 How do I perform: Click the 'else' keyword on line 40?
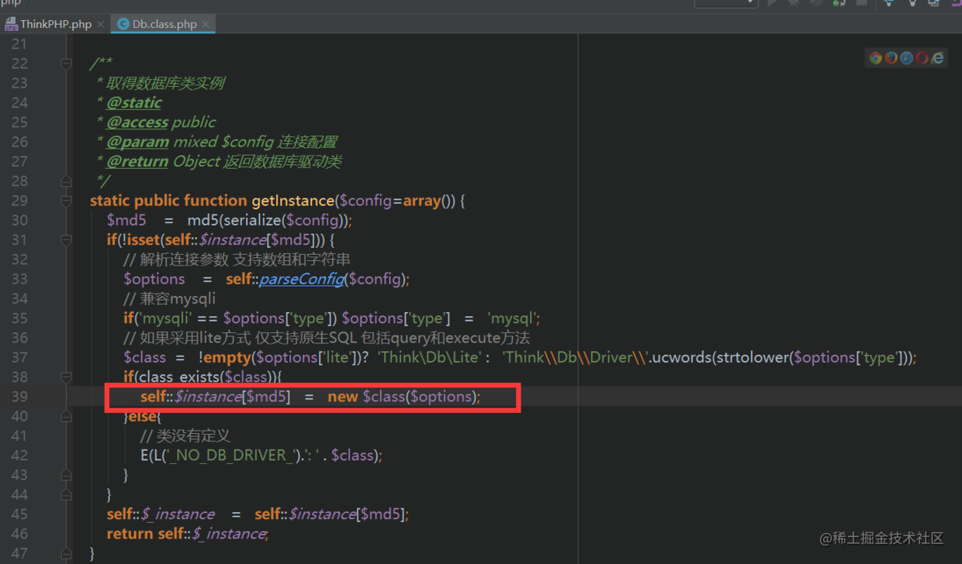(x=142, y=416)
